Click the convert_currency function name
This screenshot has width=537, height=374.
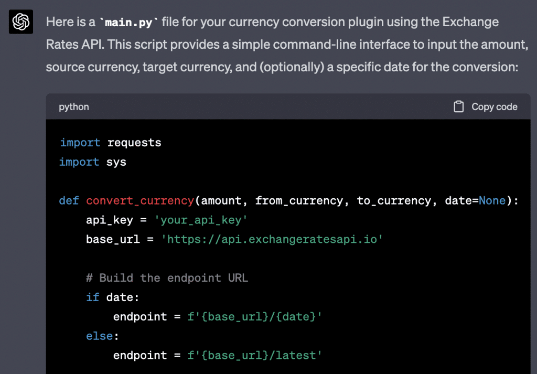pos(140,200)
